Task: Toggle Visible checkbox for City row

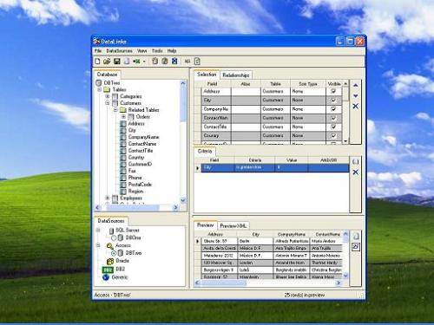Action: [333, 100]
